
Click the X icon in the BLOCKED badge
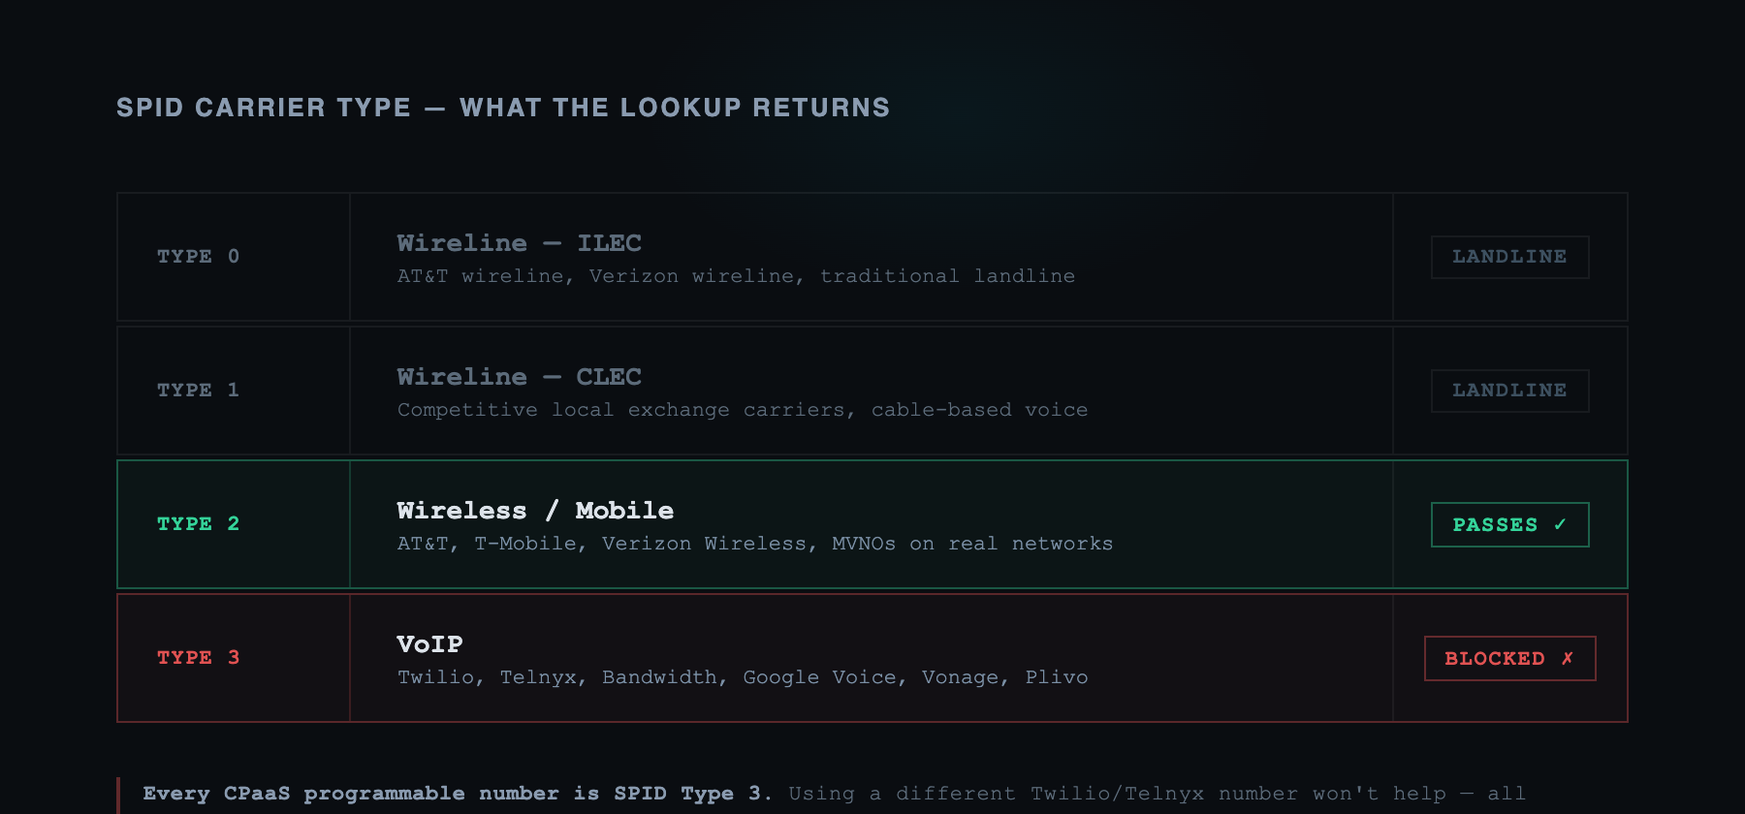[x=1568, y=659]
